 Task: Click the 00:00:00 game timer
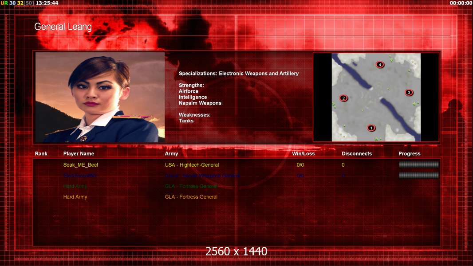coord(461,3)
